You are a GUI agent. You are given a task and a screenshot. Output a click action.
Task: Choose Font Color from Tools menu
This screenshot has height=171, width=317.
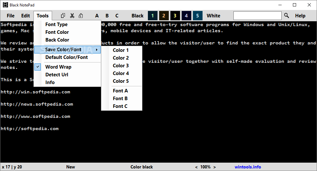pyautogui.click(x=67, y=32)
